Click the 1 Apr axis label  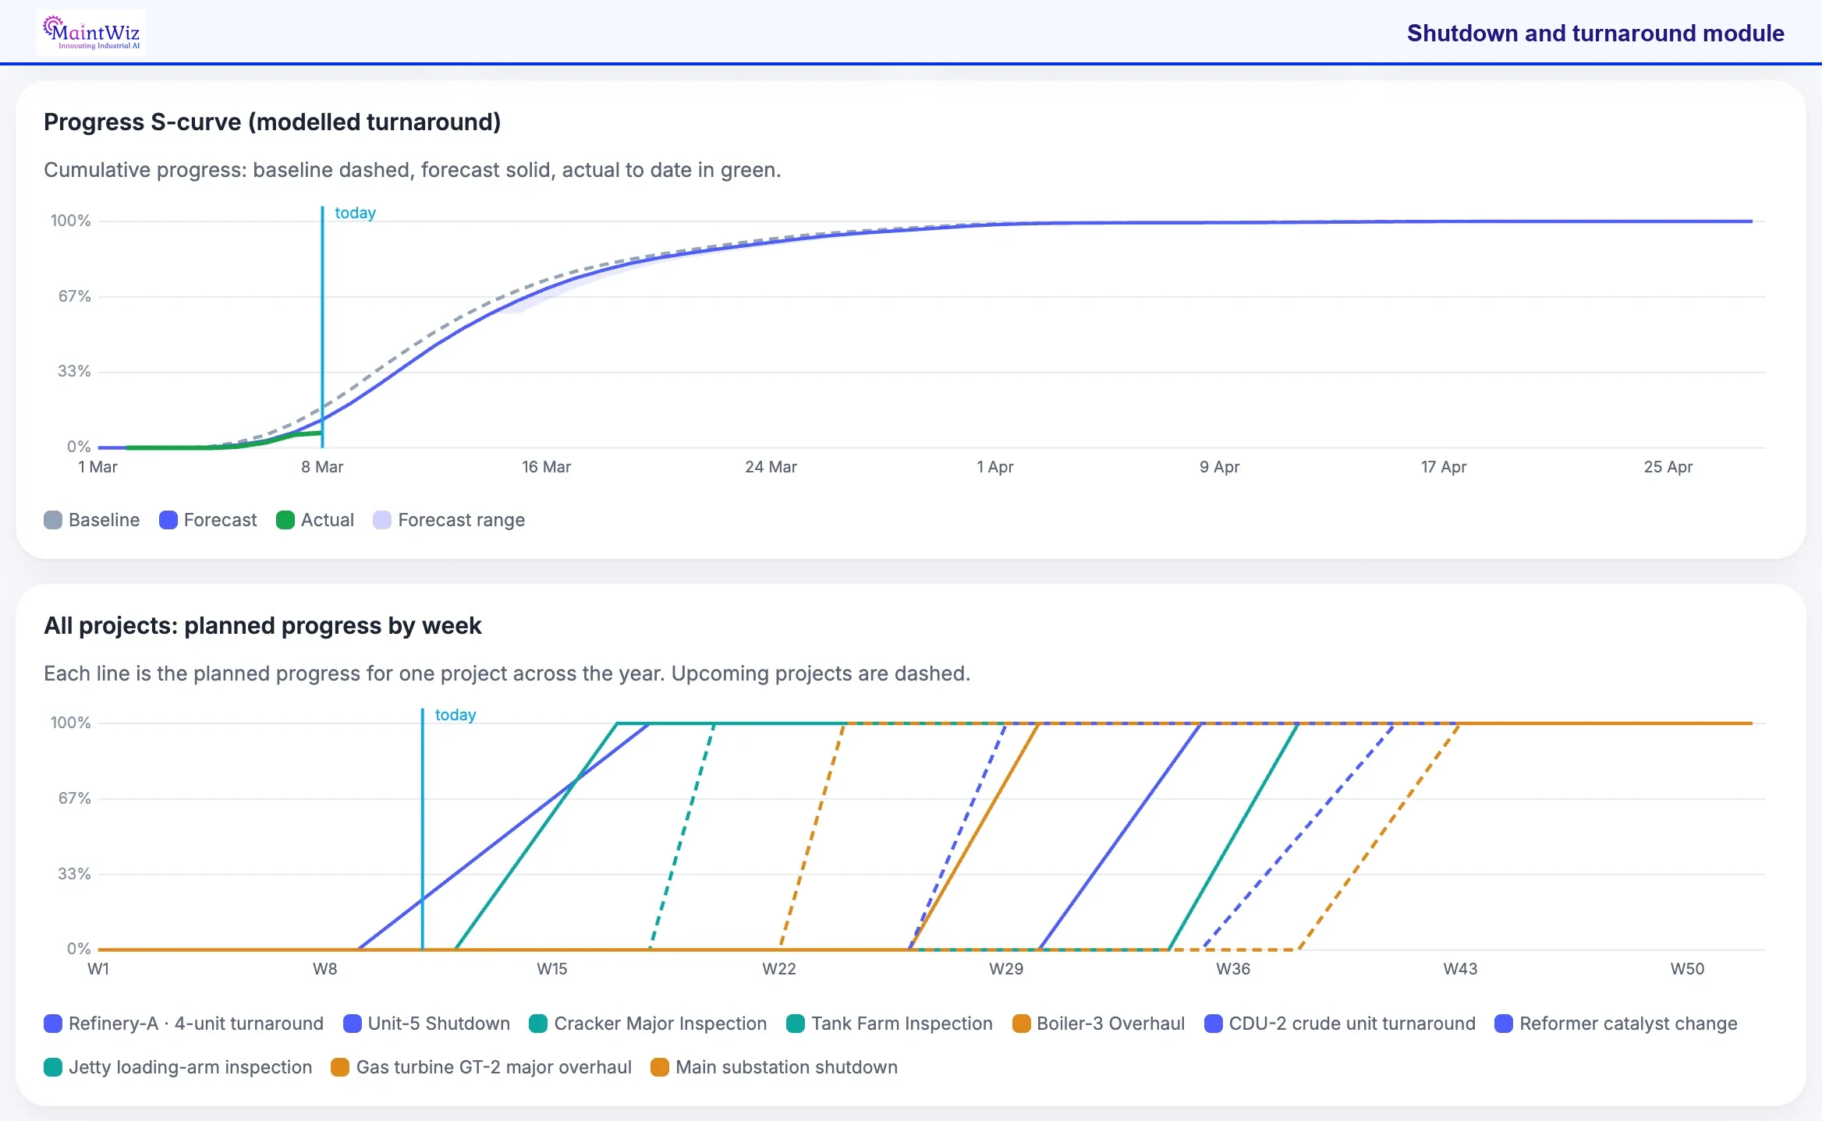pyautogui.click(x=994, y=467)
